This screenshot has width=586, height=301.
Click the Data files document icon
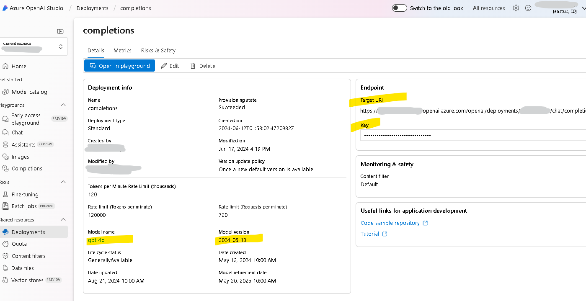(5, 268)
